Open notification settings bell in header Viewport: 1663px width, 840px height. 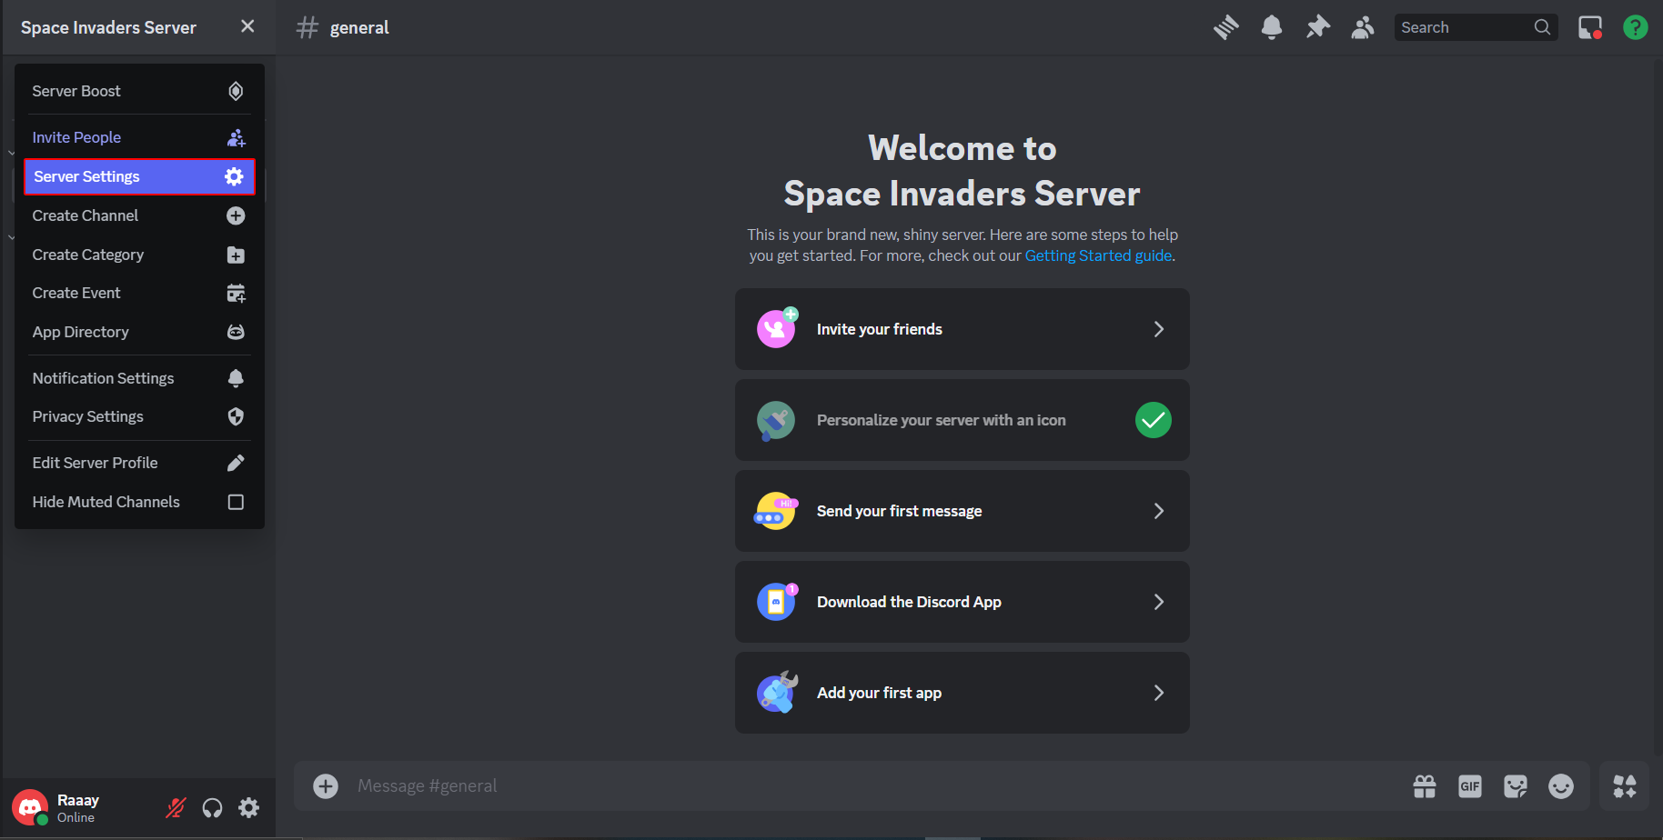[x=1272, y=27]
